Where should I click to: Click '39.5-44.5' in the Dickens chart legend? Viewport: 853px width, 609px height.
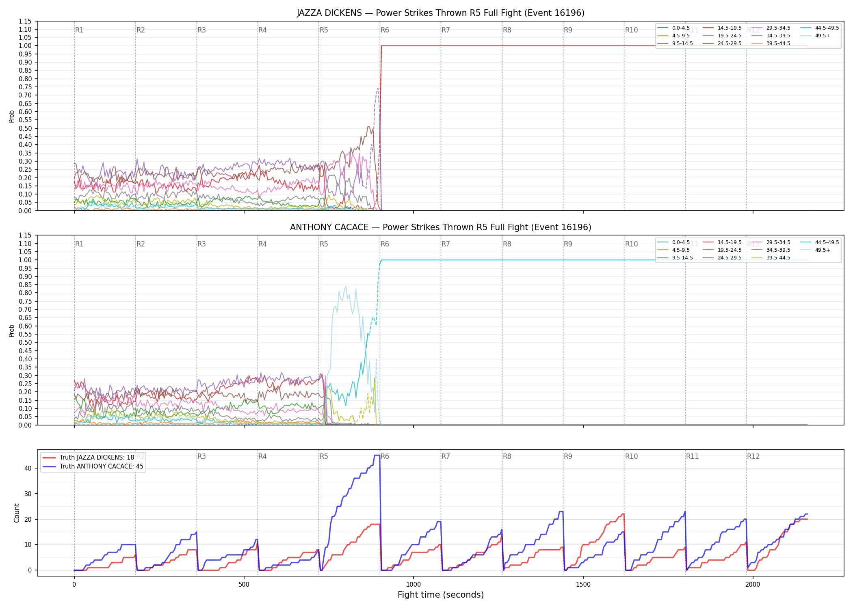[x=778, y=43]
